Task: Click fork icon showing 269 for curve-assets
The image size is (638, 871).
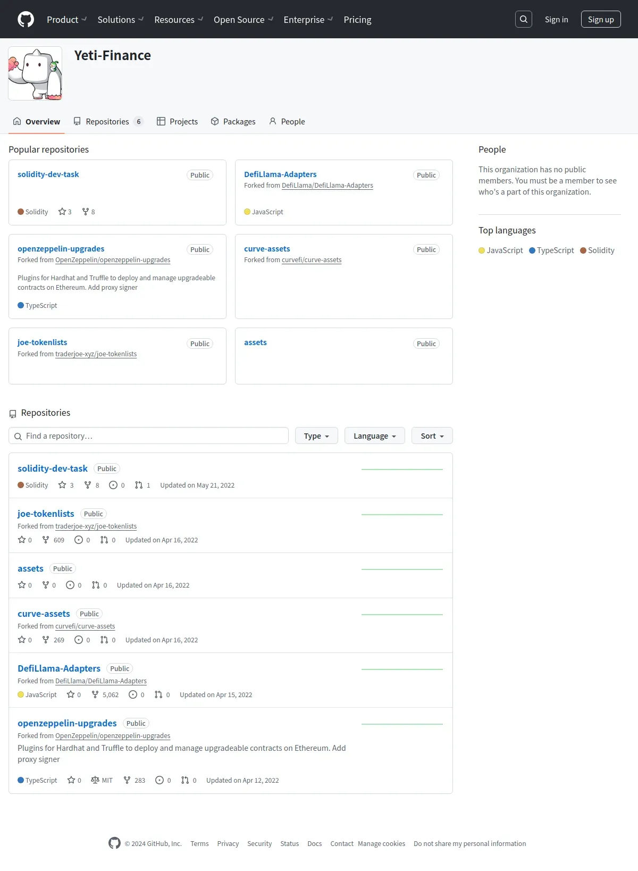Action: tap(46, 640)
